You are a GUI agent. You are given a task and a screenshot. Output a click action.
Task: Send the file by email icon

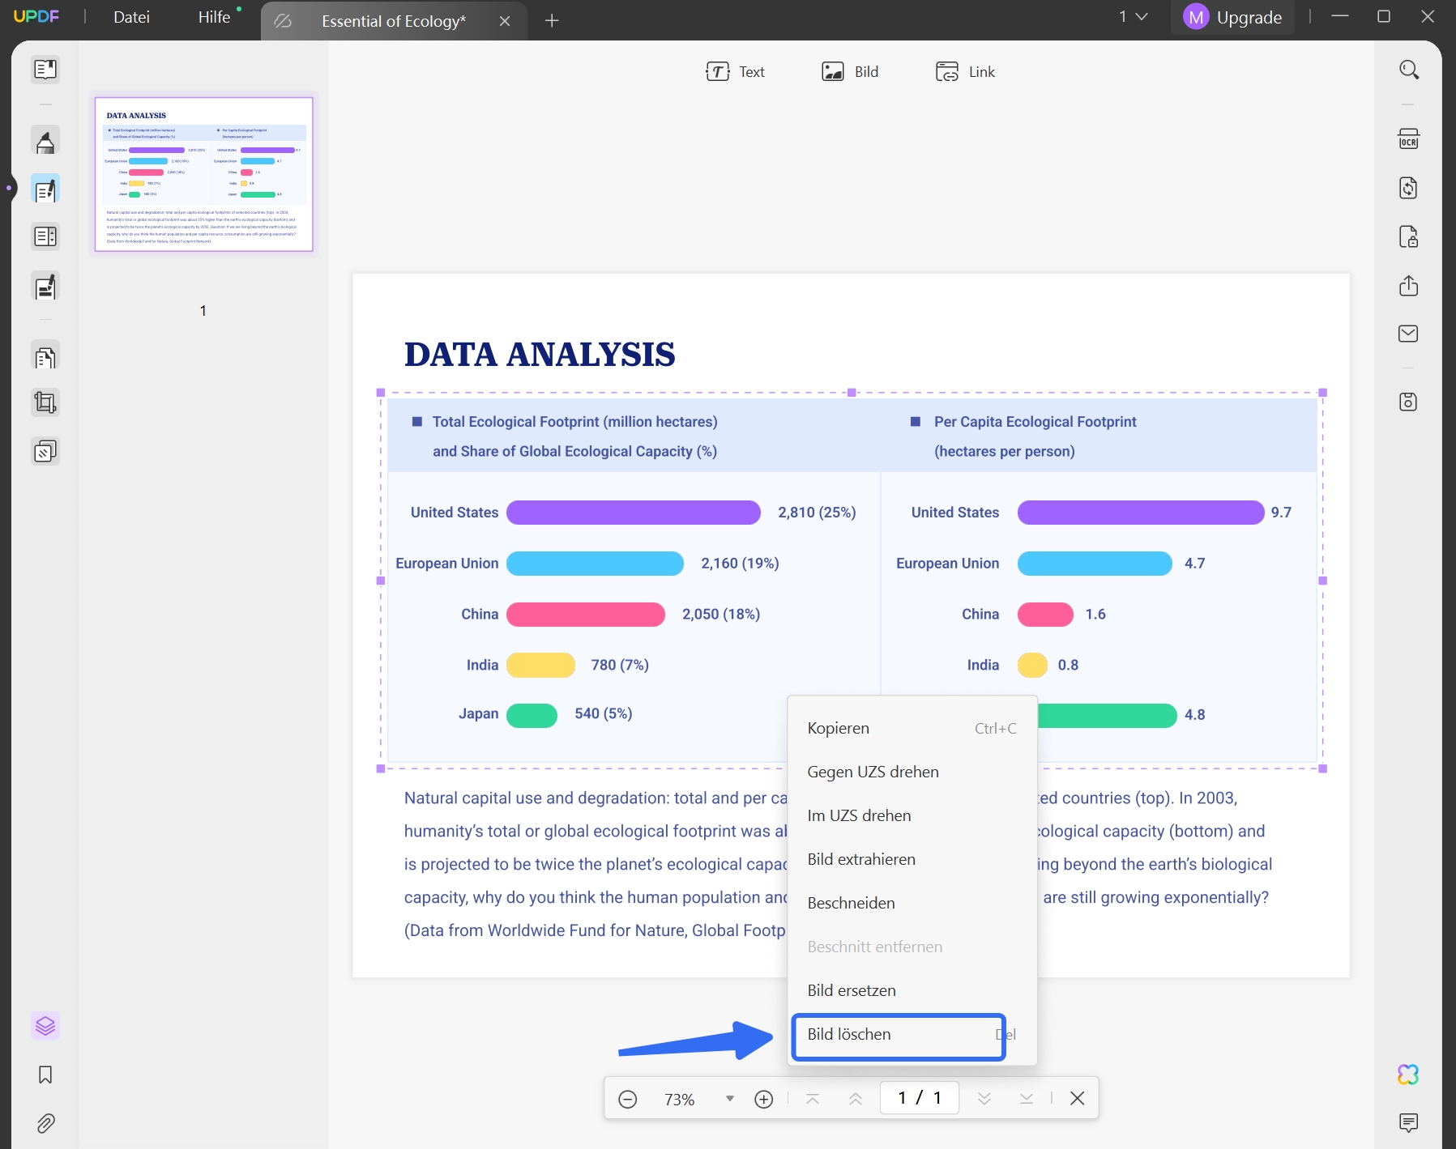1409,334
